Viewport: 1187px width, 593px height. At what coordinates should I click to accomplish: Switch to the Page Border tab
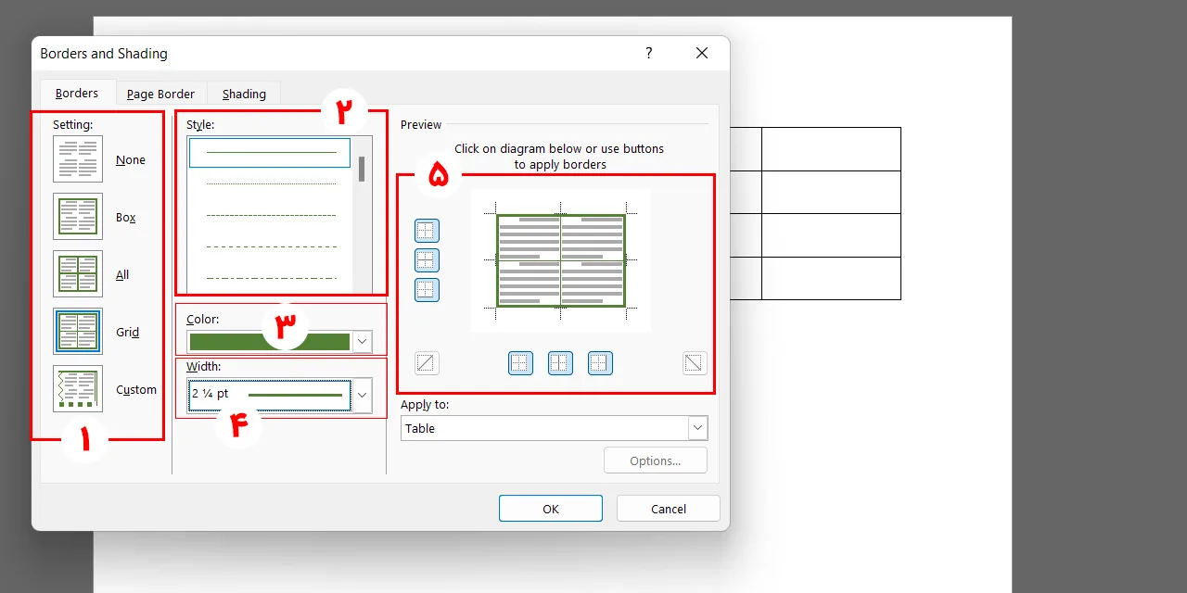(160, 94)
